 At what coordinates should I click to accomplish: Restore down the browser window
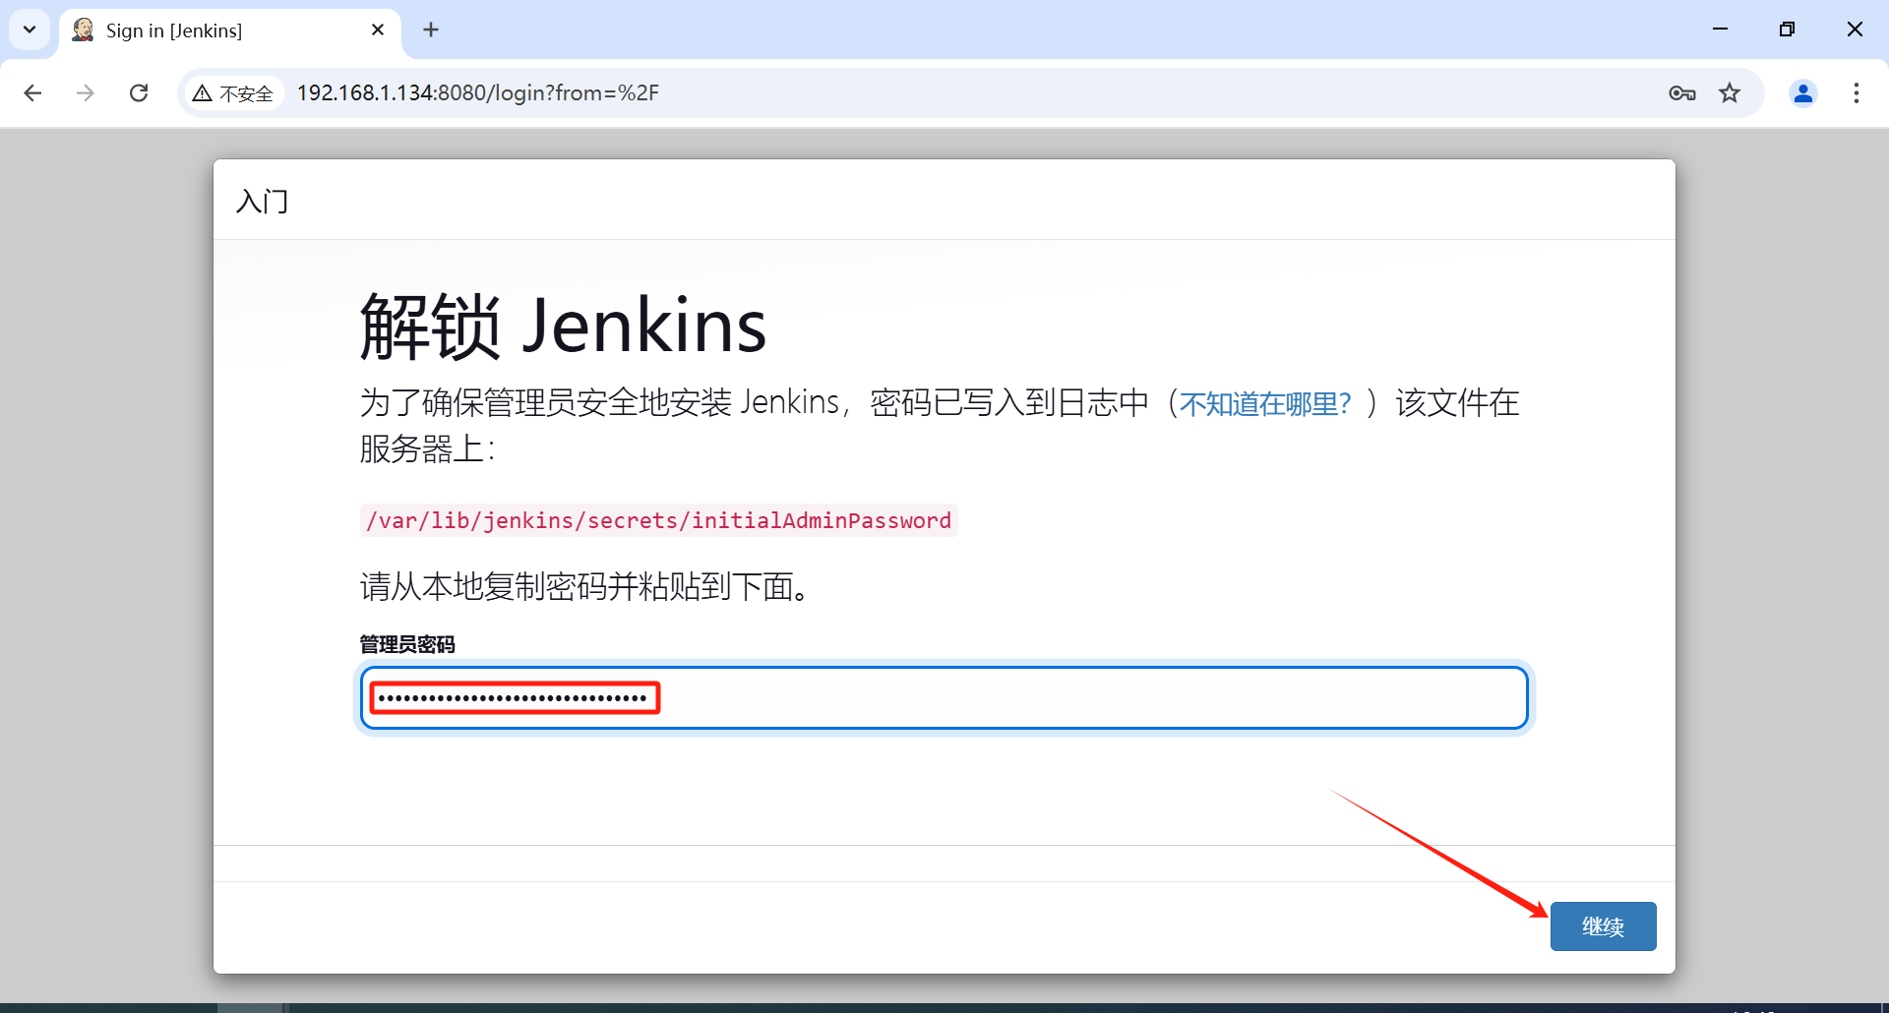coord(1787,30)
